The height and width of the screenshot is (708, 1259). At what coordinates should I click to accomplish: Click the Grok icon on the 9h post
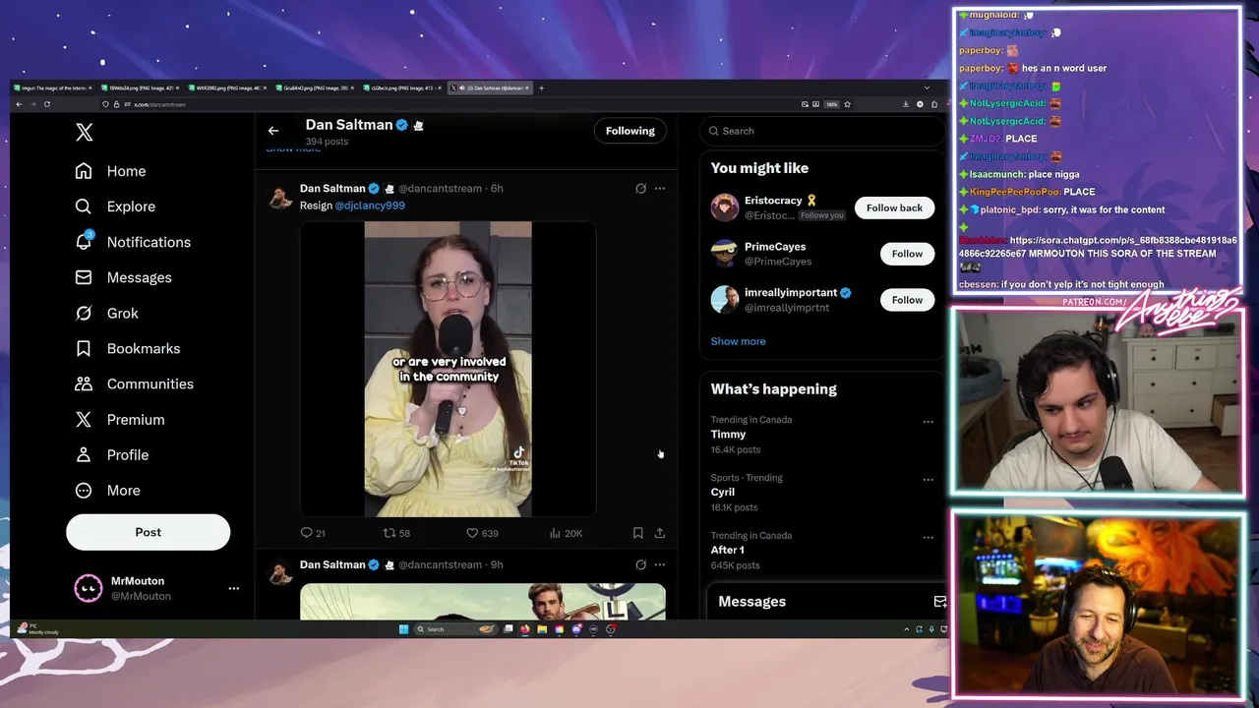tap(640, 564)
